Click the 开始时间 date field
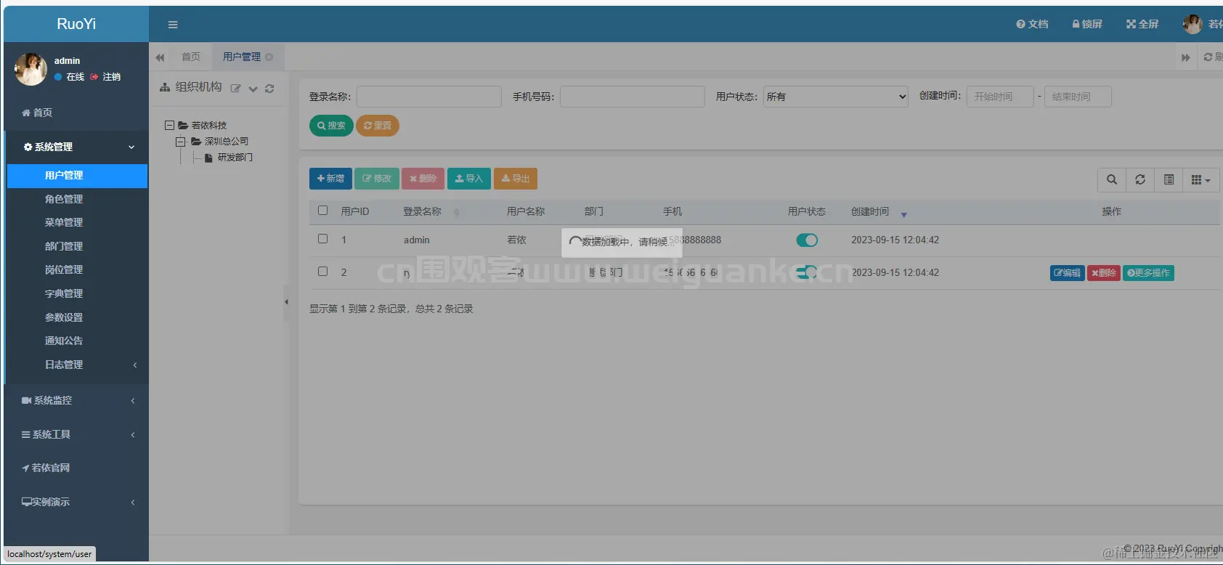The height and width of the screenshot is (565, 1223). pyautogui.click(x=1000, y=97)
